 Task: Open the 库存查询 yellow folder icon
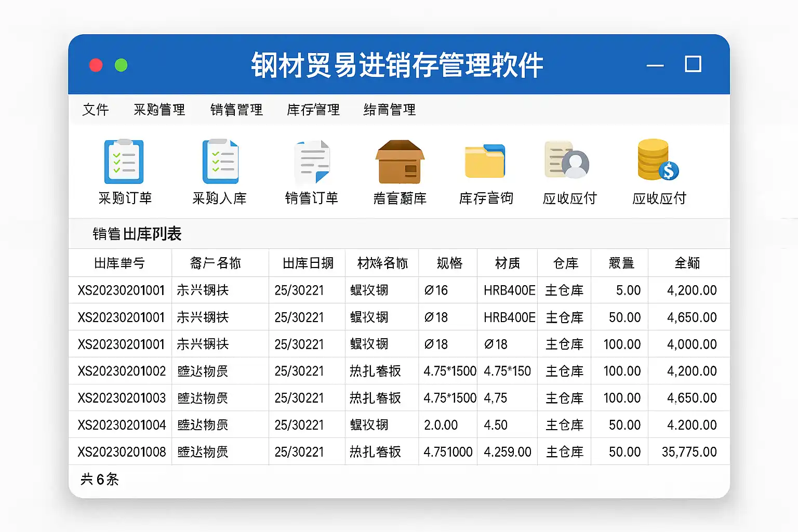(x=485, y=162)
